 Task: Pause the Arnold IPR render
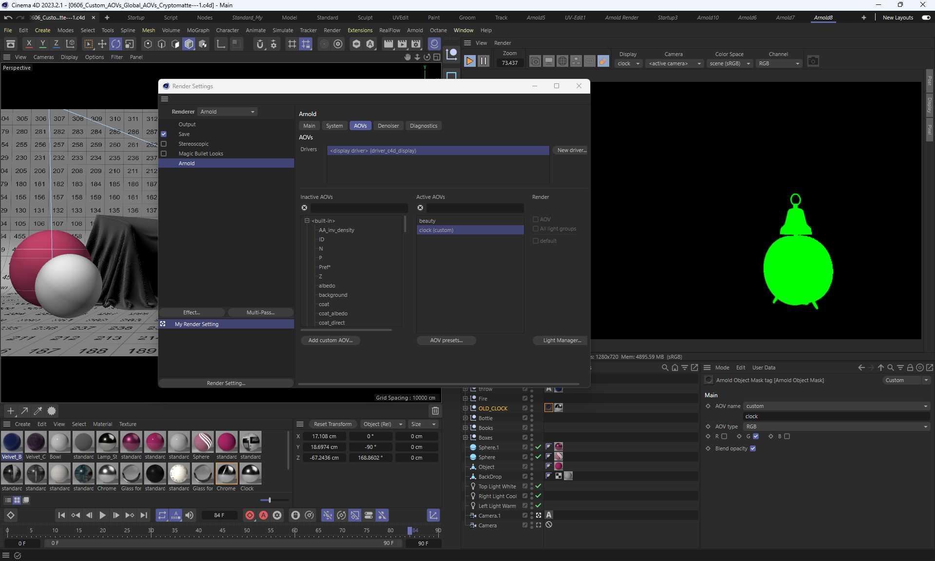point(483,61)
